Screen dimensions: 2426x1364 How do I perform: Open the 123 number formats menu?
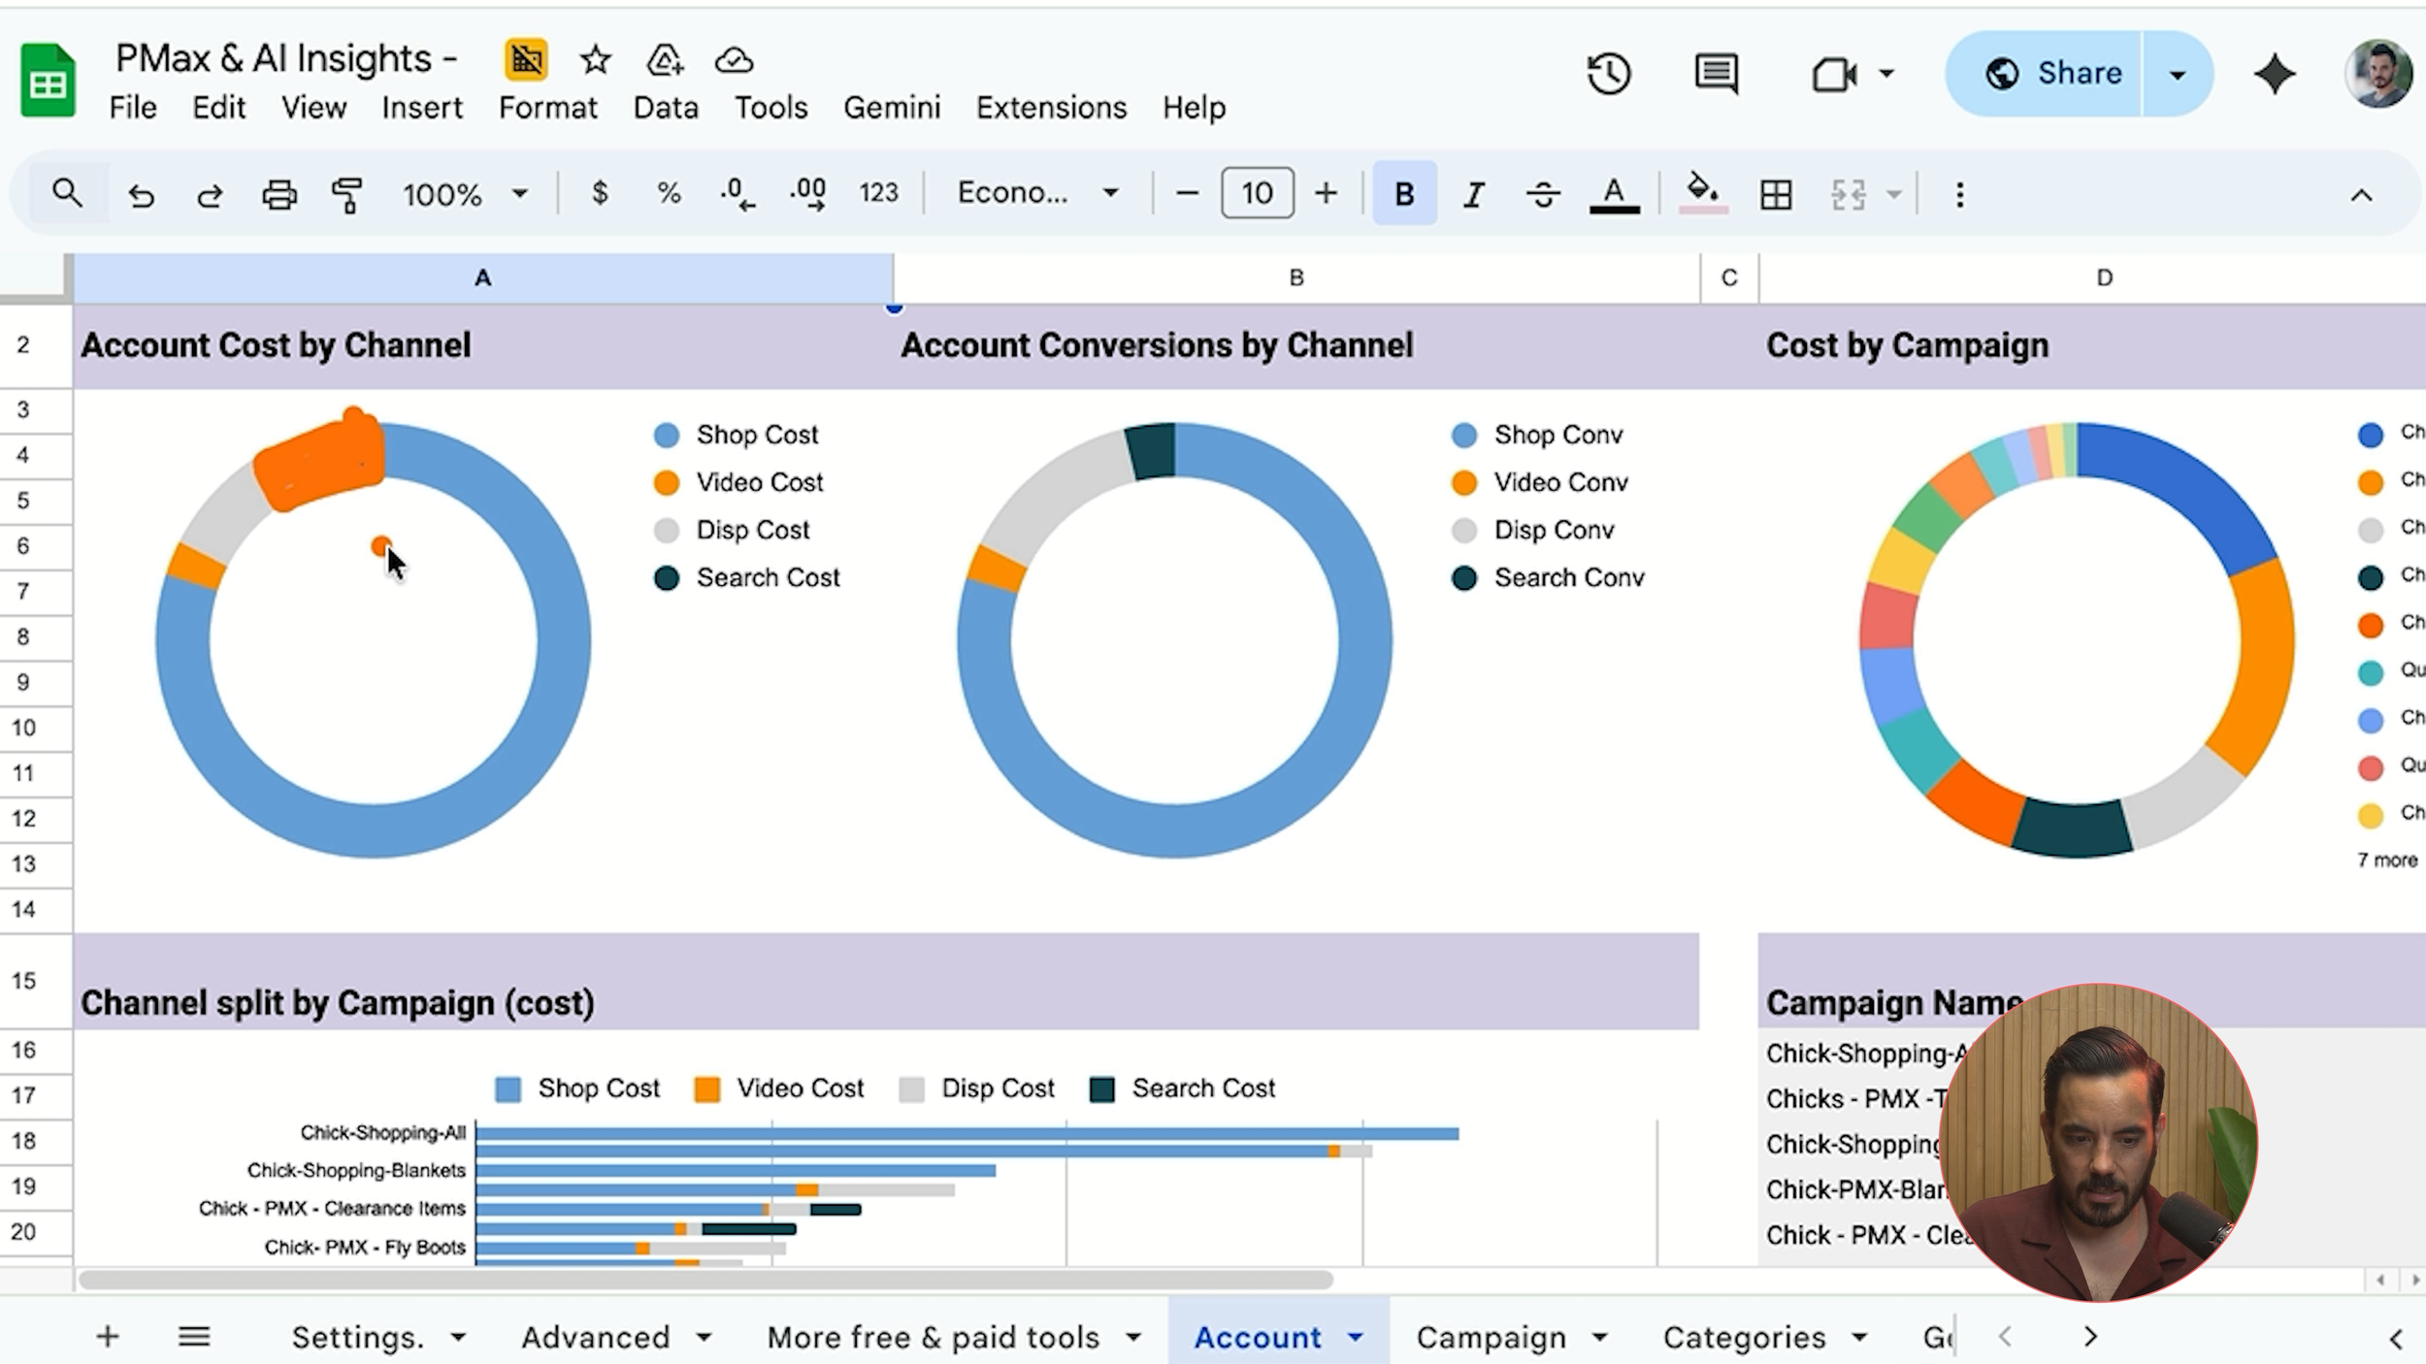pos(879,193)
